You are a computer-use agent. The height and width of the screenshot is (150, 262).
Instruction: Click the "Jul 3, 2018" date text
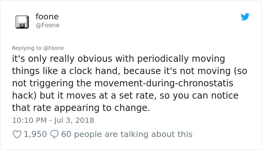coord(74,121)
